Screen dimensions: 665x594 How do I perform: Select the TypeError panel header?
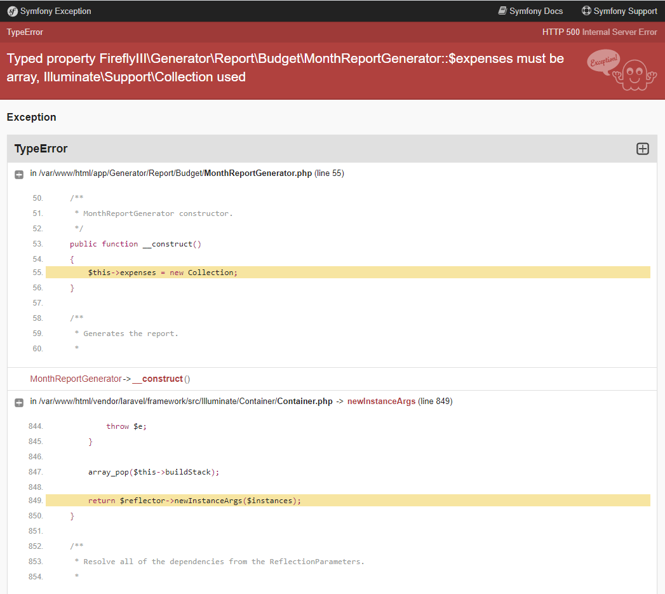click(x=41, y=149)
